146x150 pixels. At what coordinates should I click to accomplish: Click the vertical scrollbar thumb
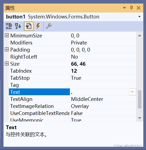(140, 99)
